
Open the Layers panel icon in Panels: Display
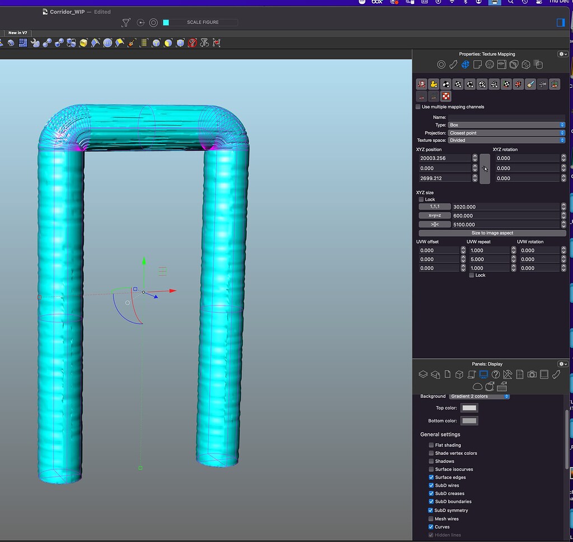point(423,373)
